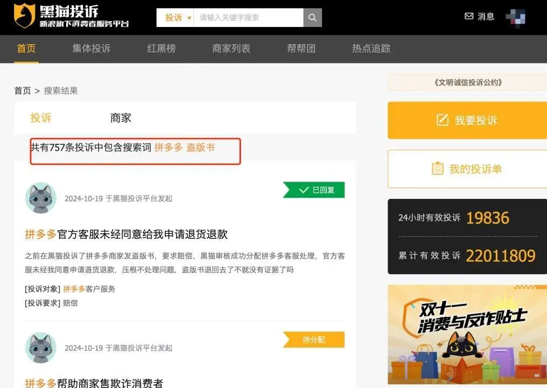This screenshot has height=388, width=547.
Task: Click the envelope 消息 icon
Action: (x=469, y=16)
